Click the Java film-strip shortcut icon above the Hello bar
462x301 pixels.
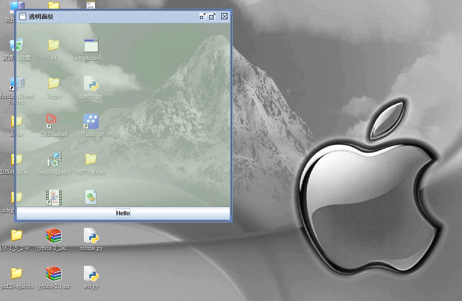coord(54,197)
